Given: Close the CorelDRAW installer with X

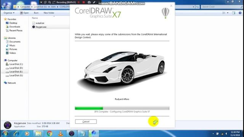Looking at the screenshot, I should click(x=171, y=6).
